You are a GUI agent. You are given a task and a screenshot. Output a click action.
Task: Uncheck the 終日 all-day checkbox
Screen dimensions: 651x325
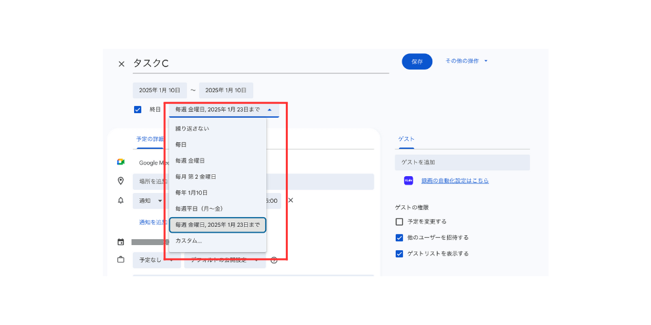pos(137,110)
